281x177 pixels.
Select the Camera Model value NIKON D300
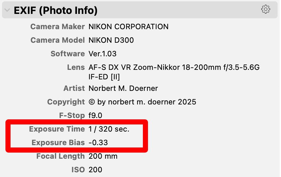click(111, 40)
